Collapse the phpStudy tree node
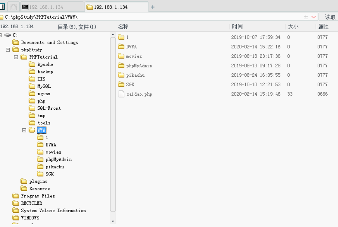 coord(8,50)
